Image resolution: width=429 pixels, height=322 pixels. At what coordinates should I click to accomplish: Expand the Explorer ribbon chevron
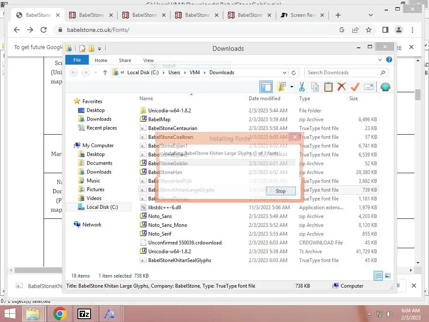pyautogui.click(x=380, y=60)
